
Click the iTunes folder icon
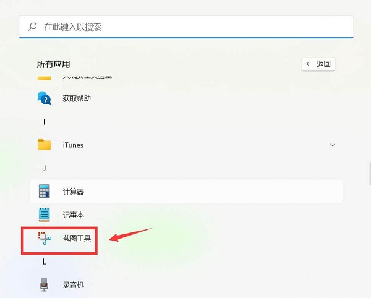tap(44, 145)
